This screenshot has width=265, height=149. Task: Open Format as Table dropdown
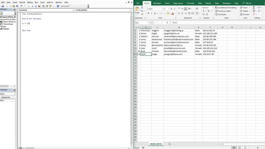tap(224, 11)
